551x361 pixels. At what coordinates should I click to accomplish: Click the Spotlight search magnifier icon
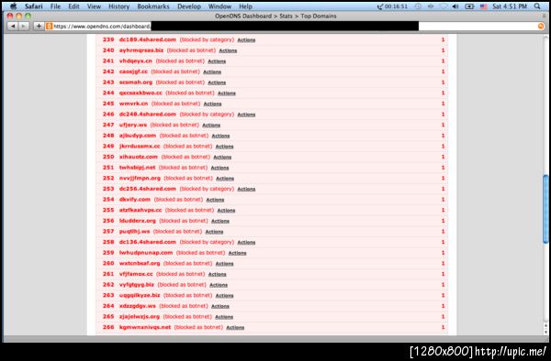coord(537,6)
